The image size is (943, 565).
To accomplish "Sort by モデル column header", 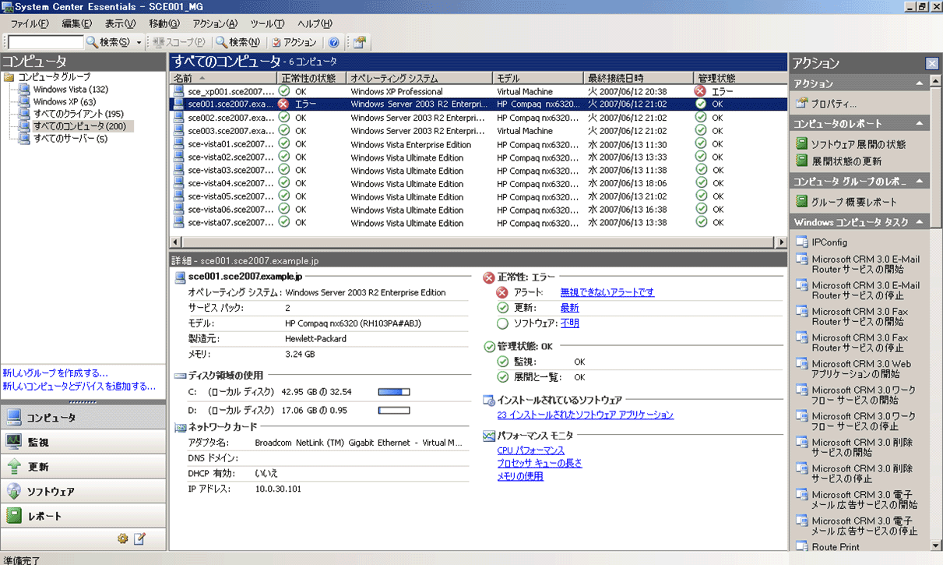I will click(x=538, y=78).
